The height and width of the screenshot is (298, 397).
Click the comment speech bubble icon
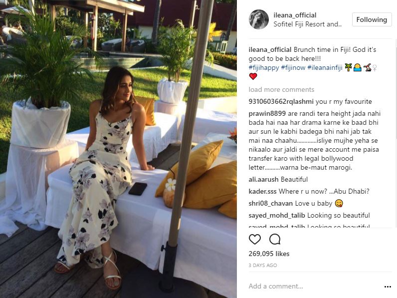pyautogui.click(x=275, y=239)
